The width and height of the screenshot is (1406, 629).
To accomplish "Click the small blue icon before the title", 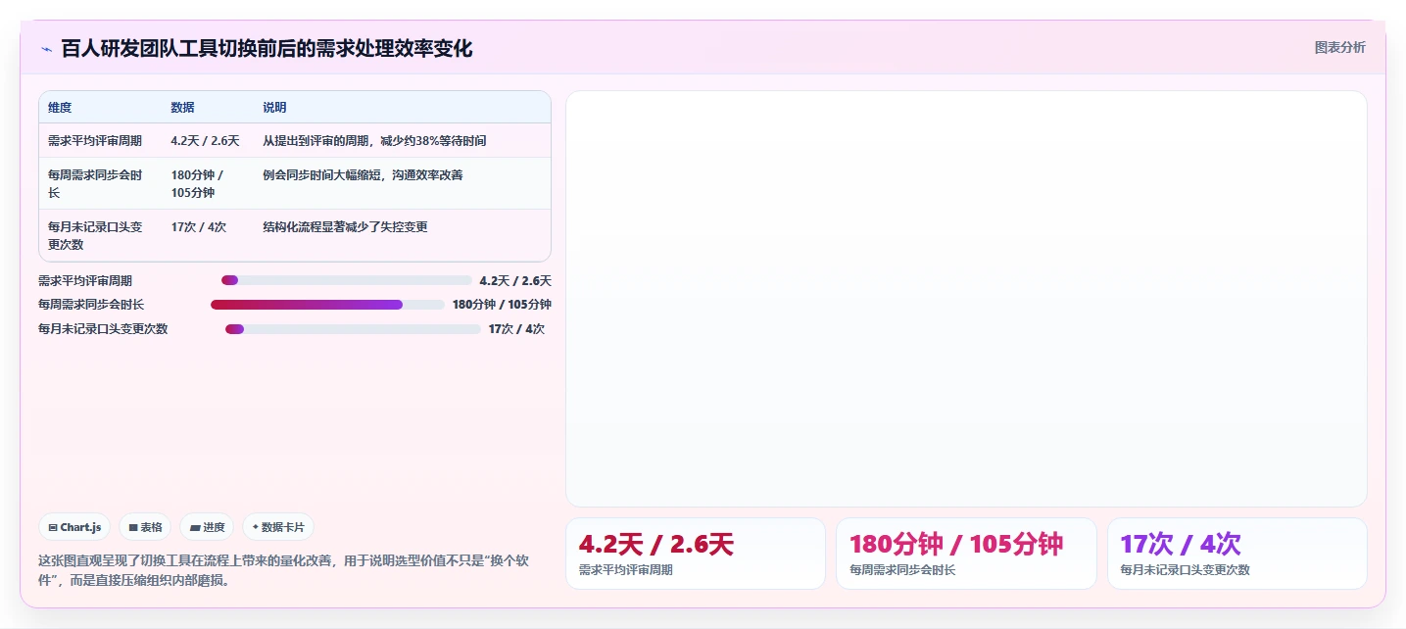I will [x=46, y=49].
